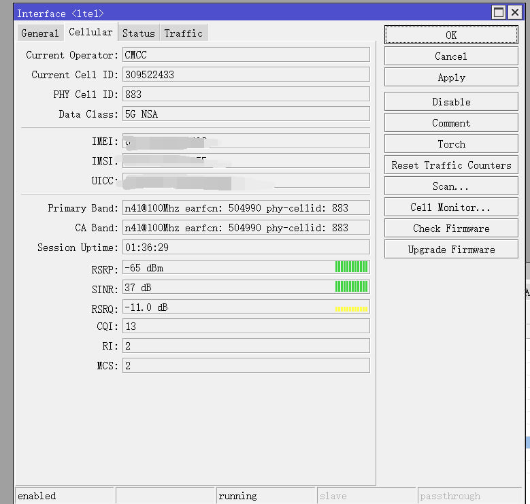Close the Interface lte1 window
The width and height of the screenshot is (530, 504).
[514, 13]
